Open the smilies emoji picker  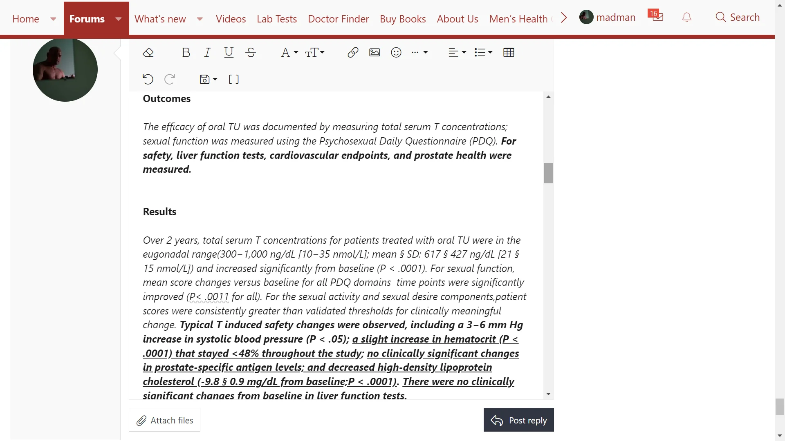pyautogui.click(x=396, y=53)
